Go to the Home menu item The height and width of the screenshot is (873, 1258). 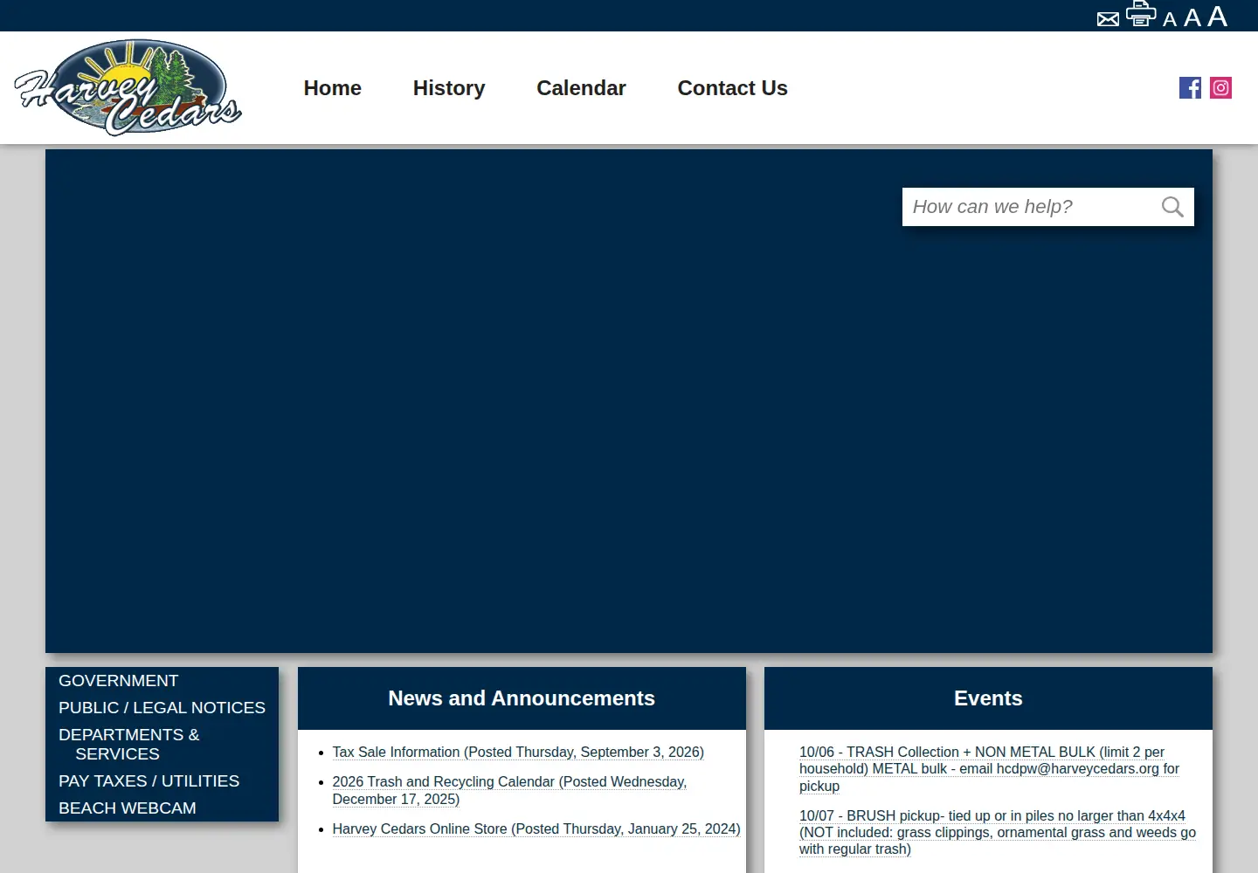coord(333,88)
